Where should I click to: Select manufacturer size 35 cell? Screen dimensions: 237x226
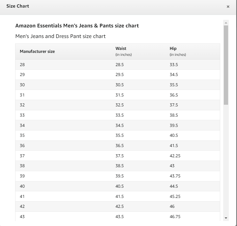click(22, 135)
